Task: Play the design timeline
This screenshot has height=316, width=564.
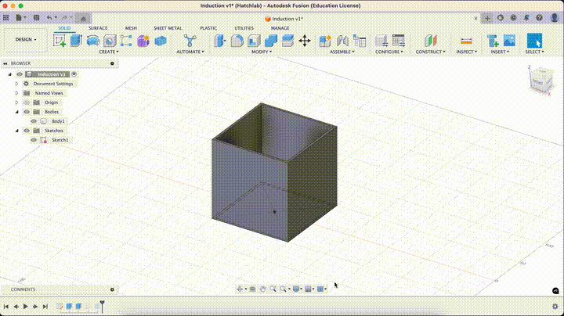Action: pos(26,307)
